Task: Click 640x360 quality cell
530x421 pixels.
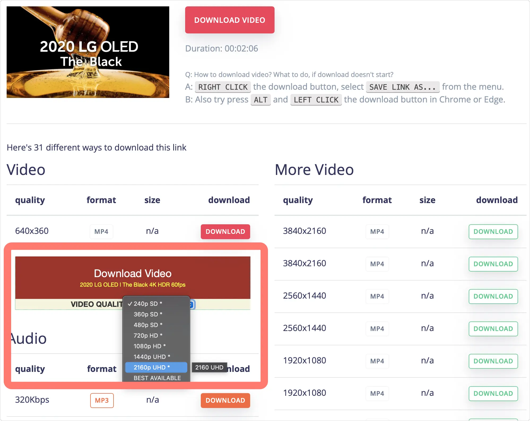Action: (32, 231)
